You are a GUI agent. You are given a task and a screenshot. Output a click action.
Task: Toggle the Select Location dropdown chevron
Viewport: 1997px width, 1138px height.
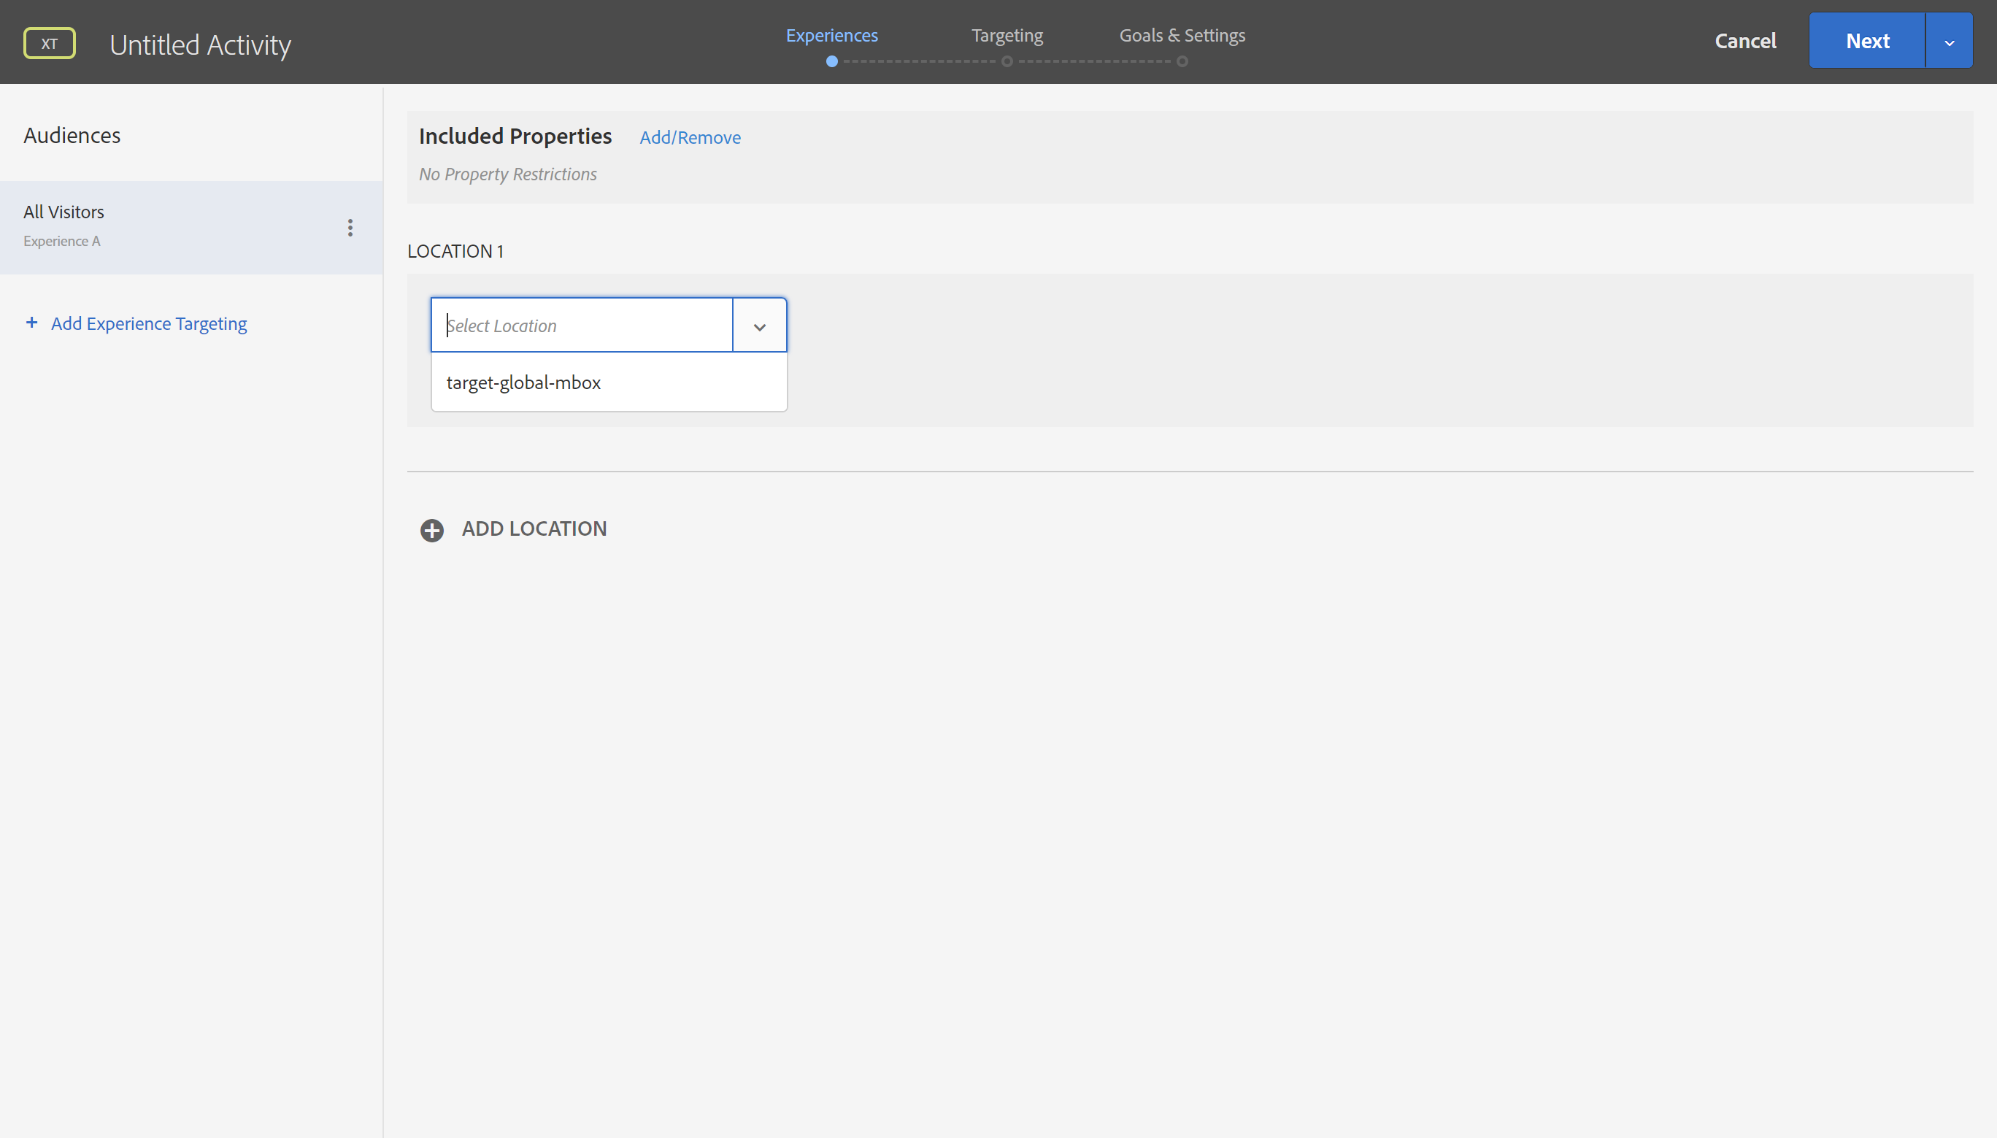click(x=759, y=326)
